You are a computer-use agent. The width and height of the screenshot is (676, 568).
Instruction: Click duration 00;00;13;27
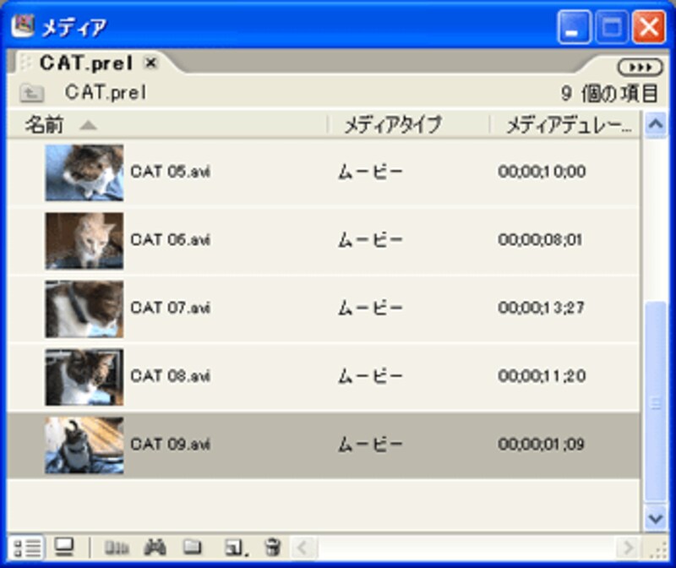(x=541, y=308)
